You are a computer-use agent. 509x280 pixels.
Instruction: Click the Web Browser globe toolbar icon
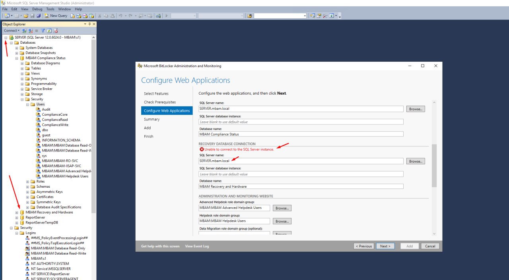click(331, 16)
